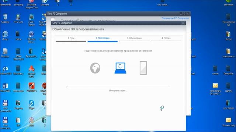Click the blue laptop preparation icon
Screen dimensions: 236x132
click(x=121, y=68)
